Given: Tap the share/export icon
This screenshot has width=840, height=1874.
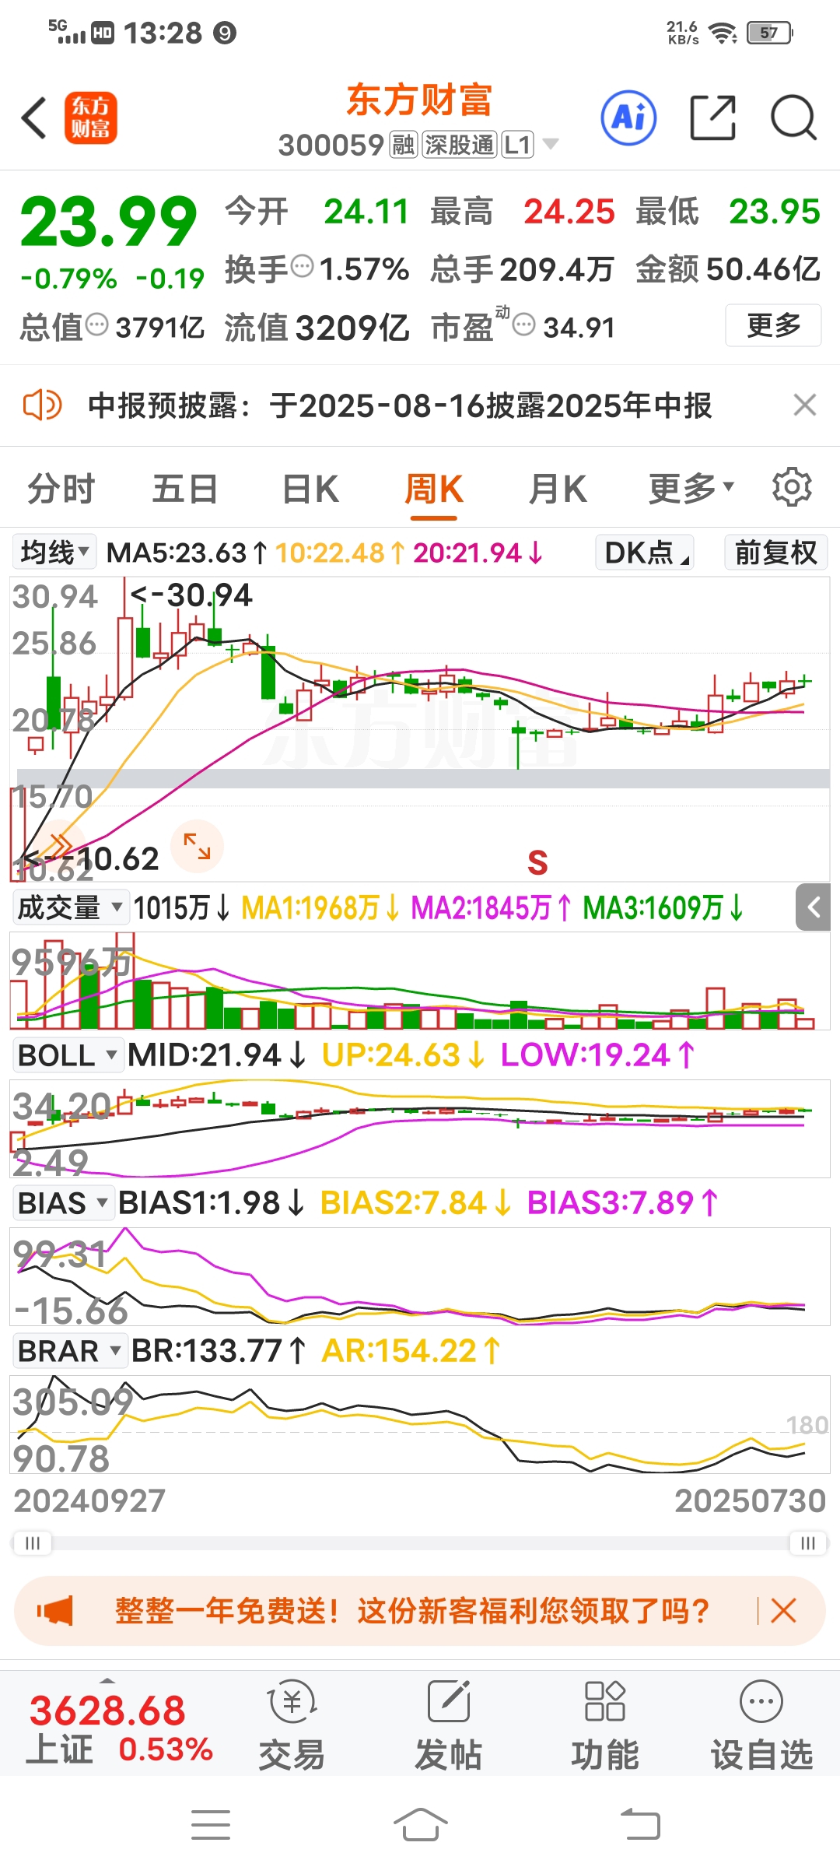Looking at the screenshot, I should 712,118.
